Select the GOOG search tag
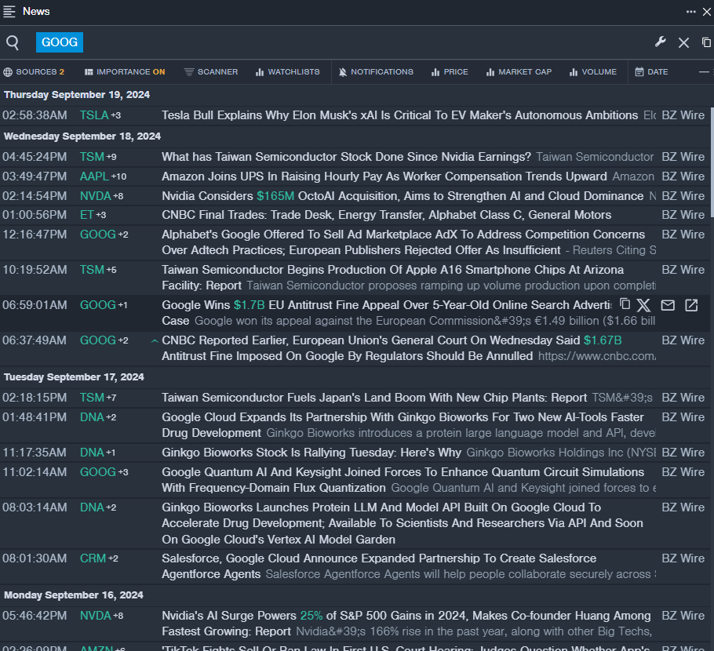Screen dimensions: 714x651 [60, 42]
